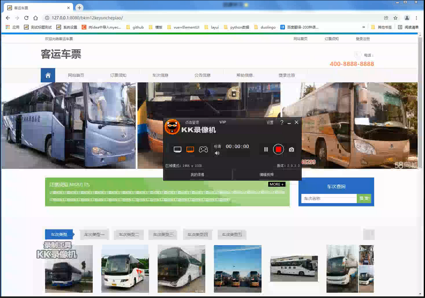This screenshot has height=298, width=425.
Task: Click the home icon in site navigation
Action: (x=48, y=75)
